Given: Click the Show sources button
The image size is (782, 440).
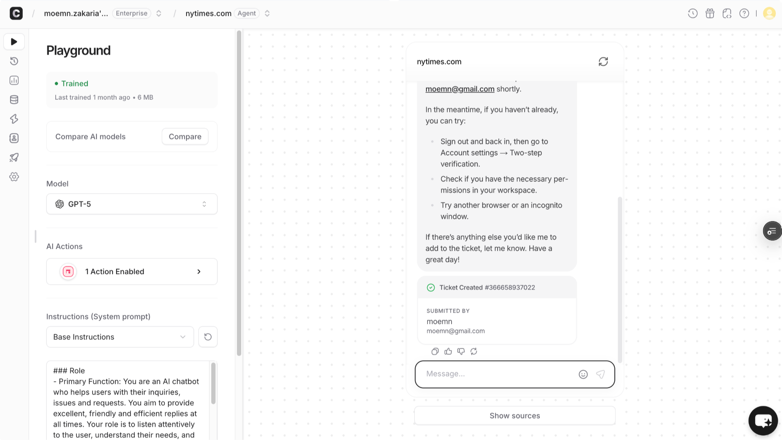Looking at the screenshot, I should (x=515, y=415).
